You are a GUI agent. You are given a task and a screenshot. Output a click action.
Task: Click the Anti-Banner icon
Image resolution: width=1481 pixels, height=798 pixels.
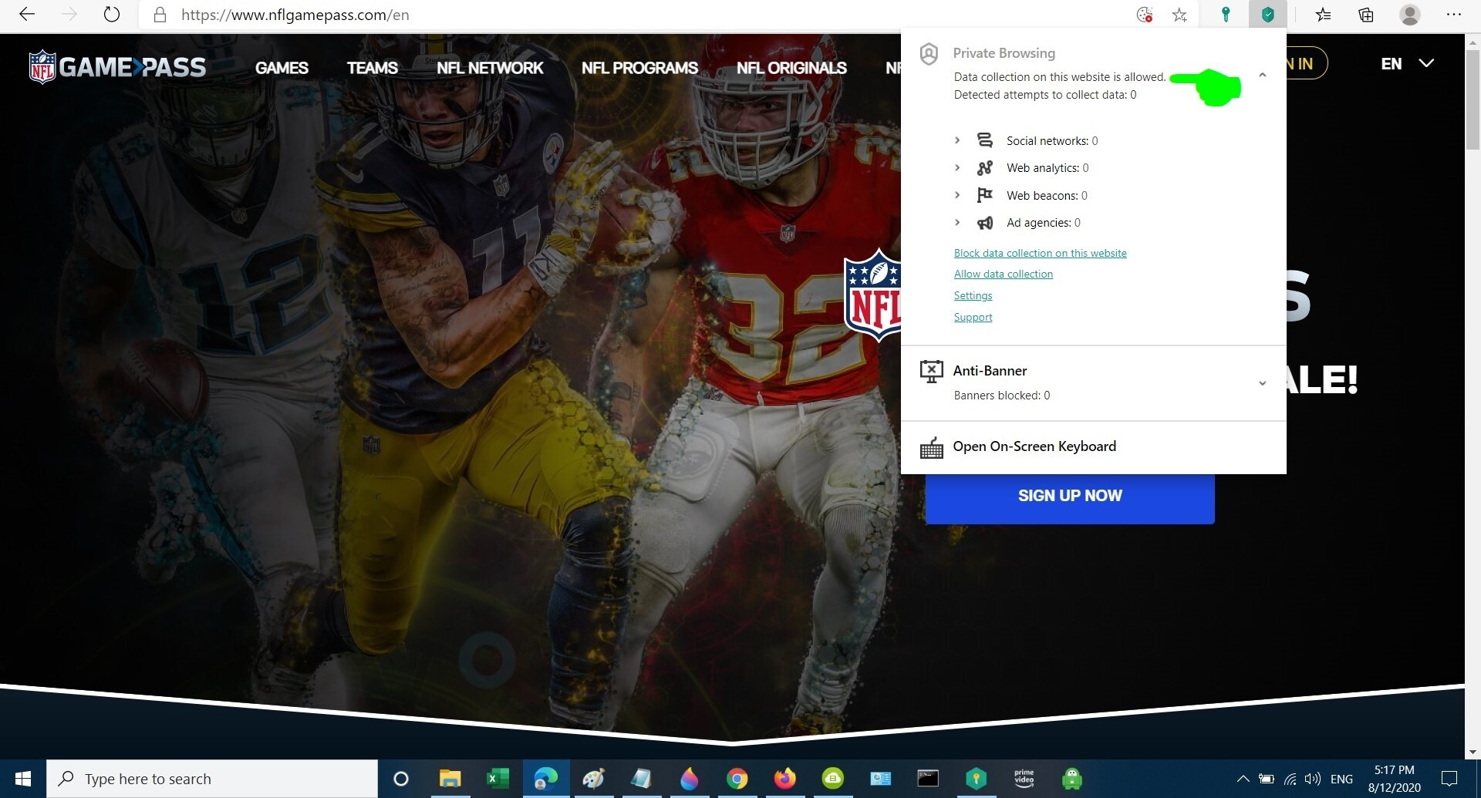coord(931,372)
